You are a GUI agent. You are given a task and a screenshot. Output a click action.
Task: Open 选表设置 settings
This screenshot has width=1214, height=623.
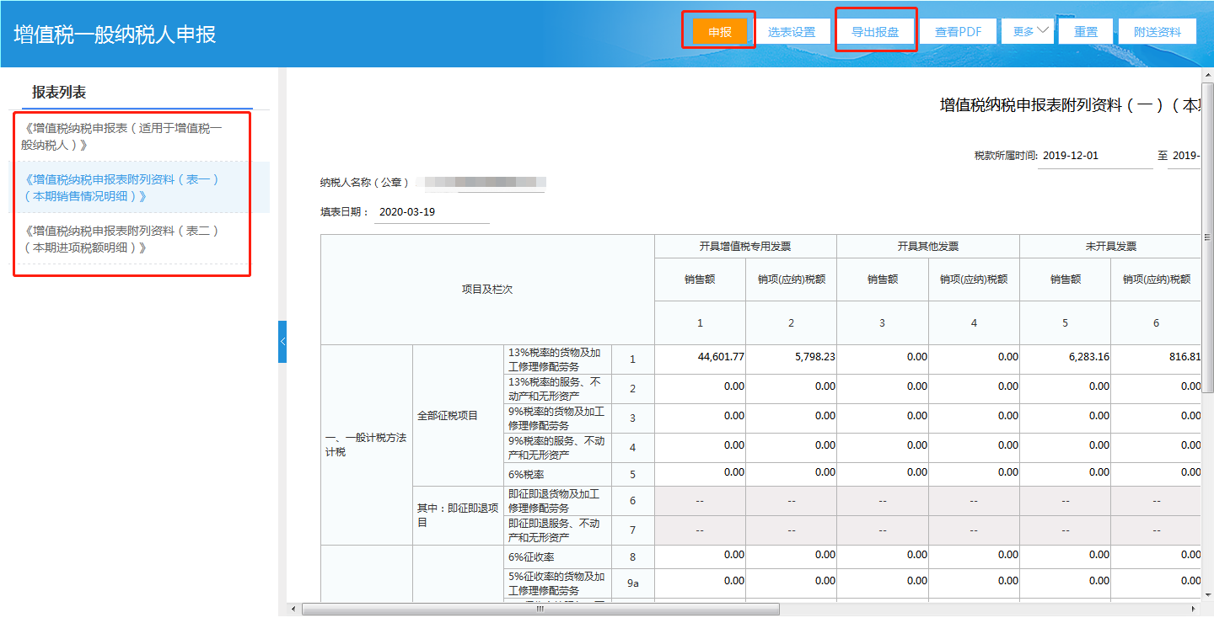(791, 32)
